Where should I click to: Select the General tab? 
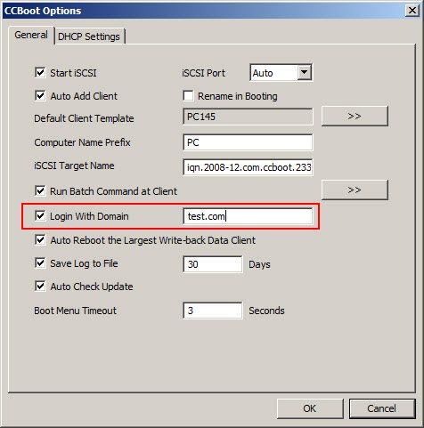point(31,35)
